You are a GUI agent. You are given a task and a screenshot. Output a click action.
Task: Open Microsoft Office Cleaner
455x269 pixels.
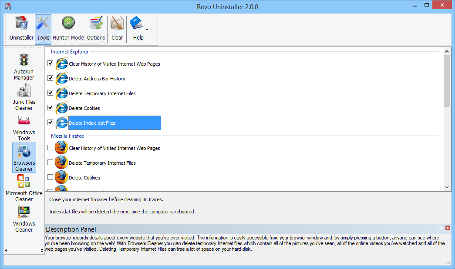click(x=24, y=188)
